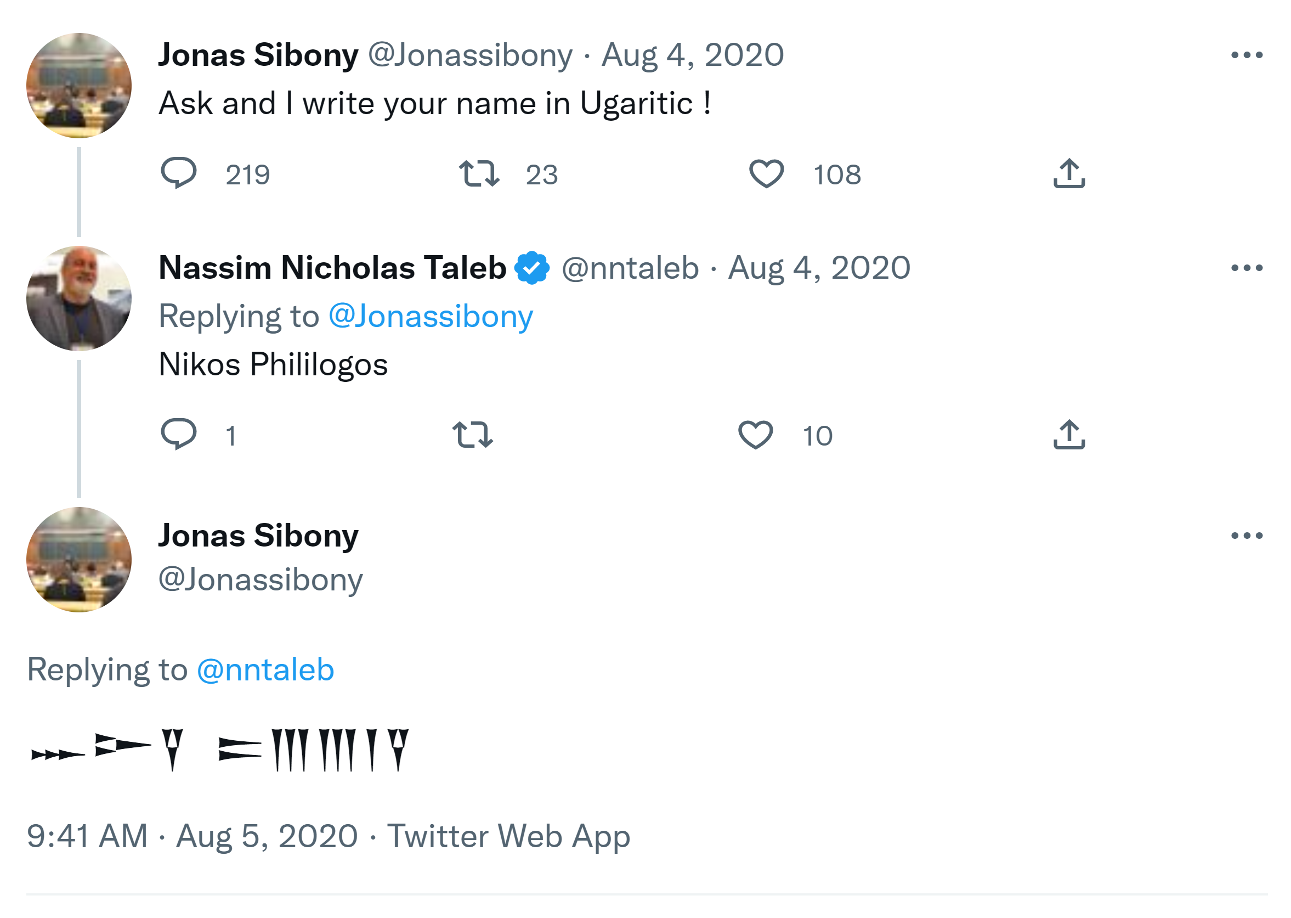Click Jonas Sibony's avatar on the final reply
The width and height of the screenshot is (1291, 918).
click(x=78, y=559)
